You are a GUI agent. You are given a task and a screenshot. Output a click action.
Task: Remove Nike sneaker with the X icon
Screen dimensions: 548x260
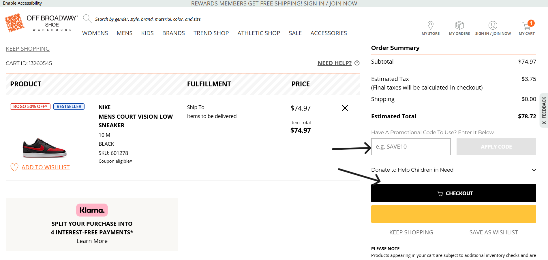click(x=345, y=108)
